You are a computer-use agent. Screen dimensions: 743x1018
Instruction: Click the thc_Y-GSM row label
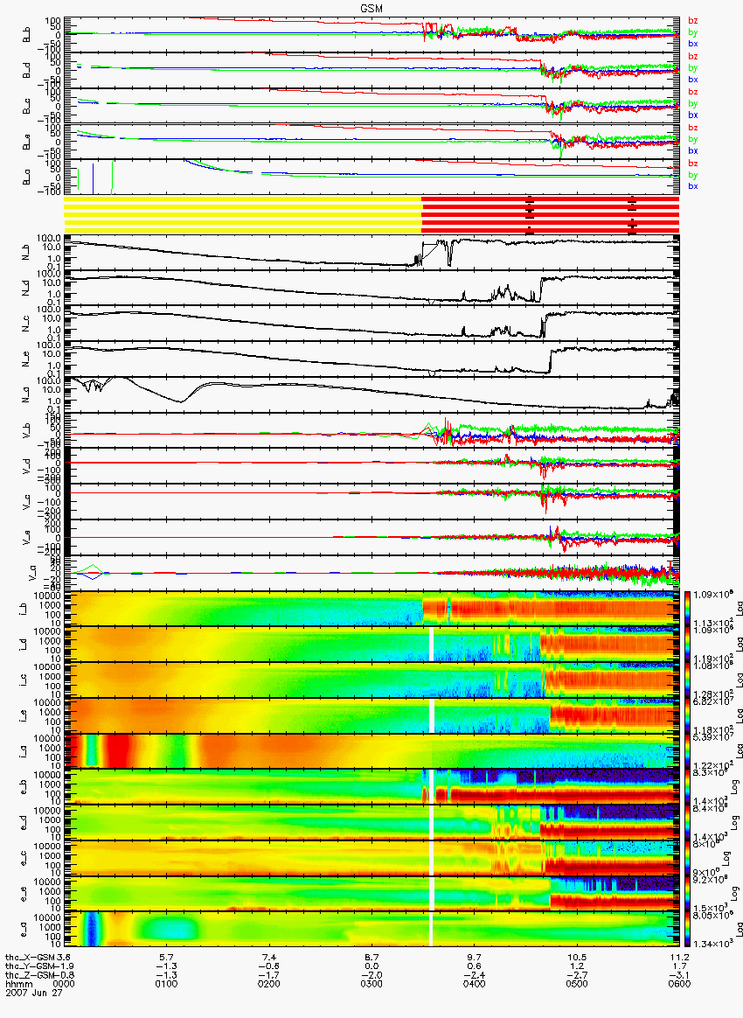tap(30, 966)
